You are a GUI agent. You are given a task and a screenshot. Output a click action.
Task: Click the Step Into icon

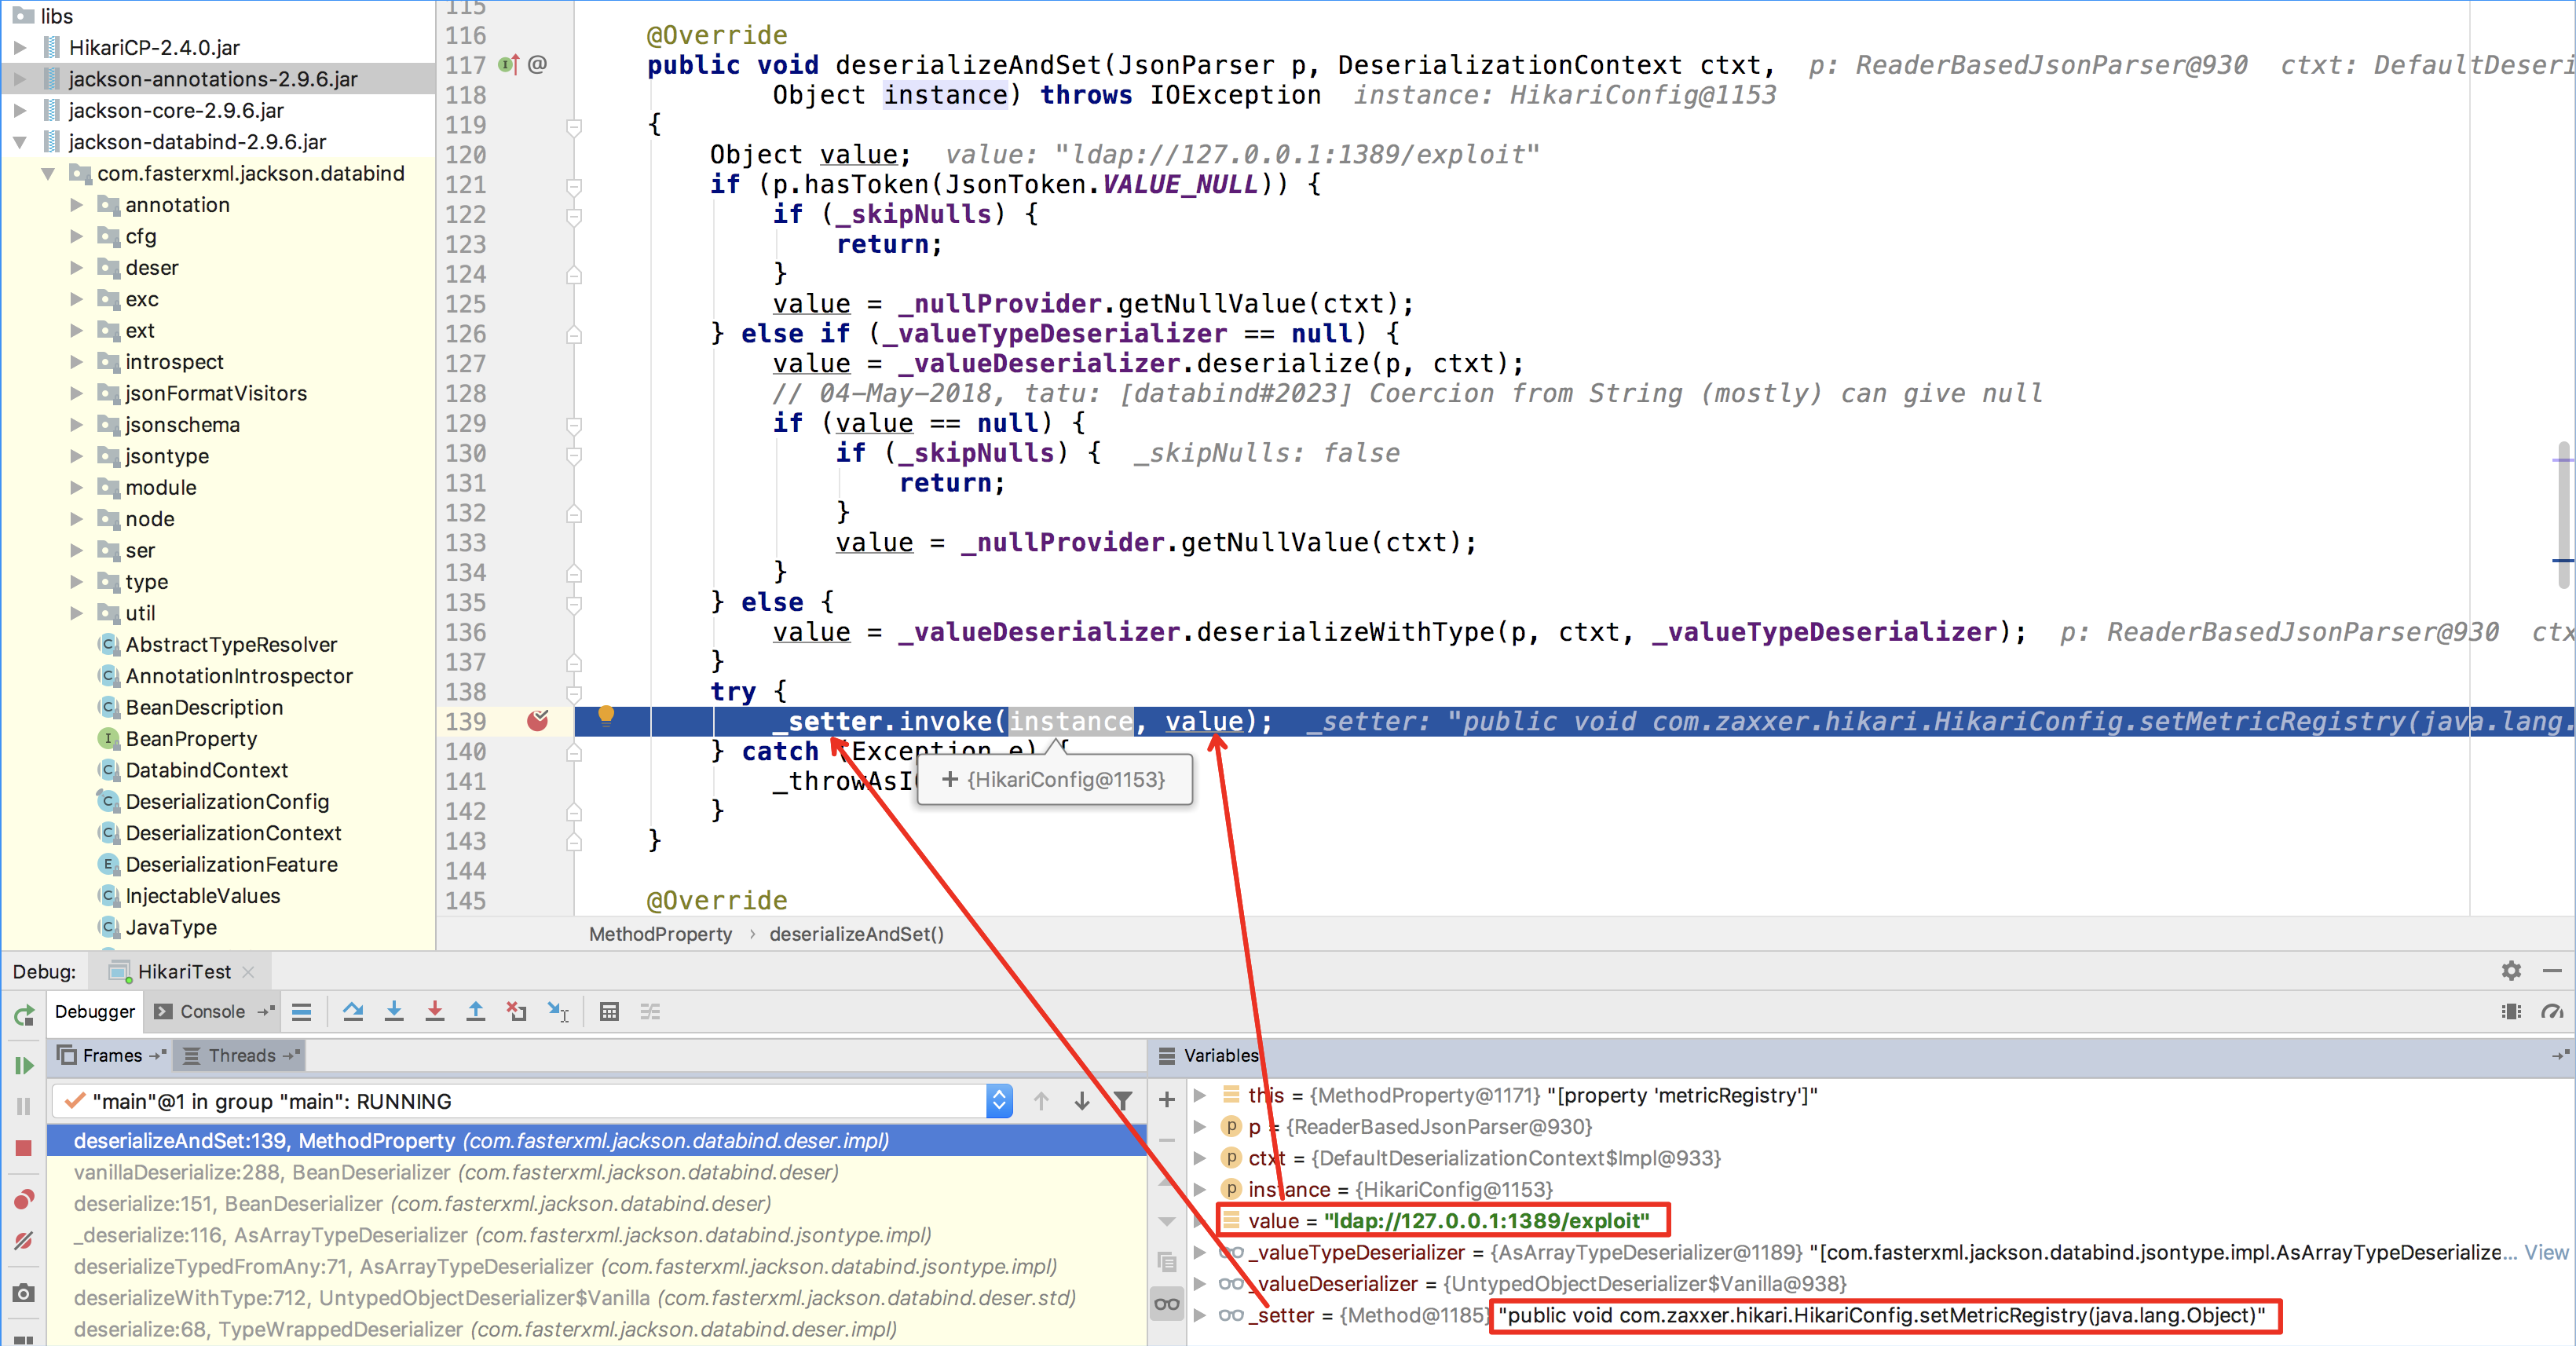[x=394, y=1012]
